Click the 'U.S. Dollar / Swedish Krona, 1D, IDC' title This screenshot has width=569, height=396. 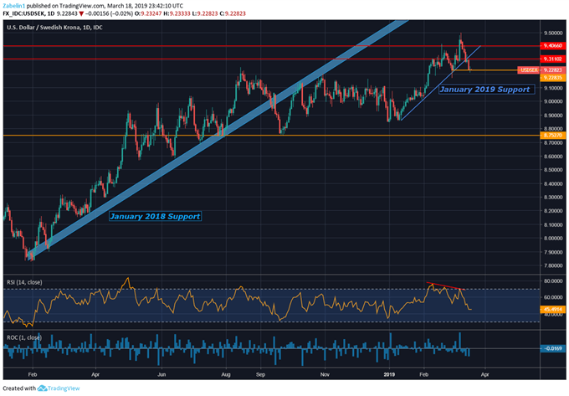coord(54,28)
